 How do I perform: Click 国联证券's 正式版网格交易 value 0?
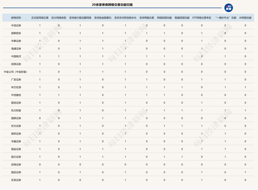pos(40,118)
